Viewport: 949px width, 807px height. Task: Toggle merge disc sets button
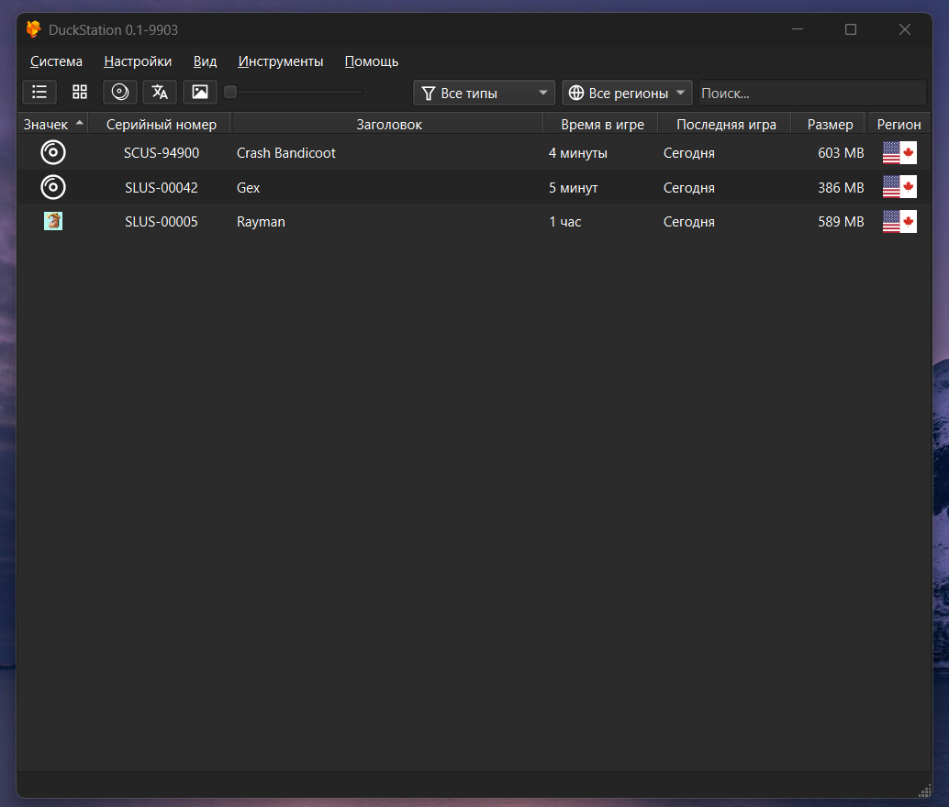120,92
